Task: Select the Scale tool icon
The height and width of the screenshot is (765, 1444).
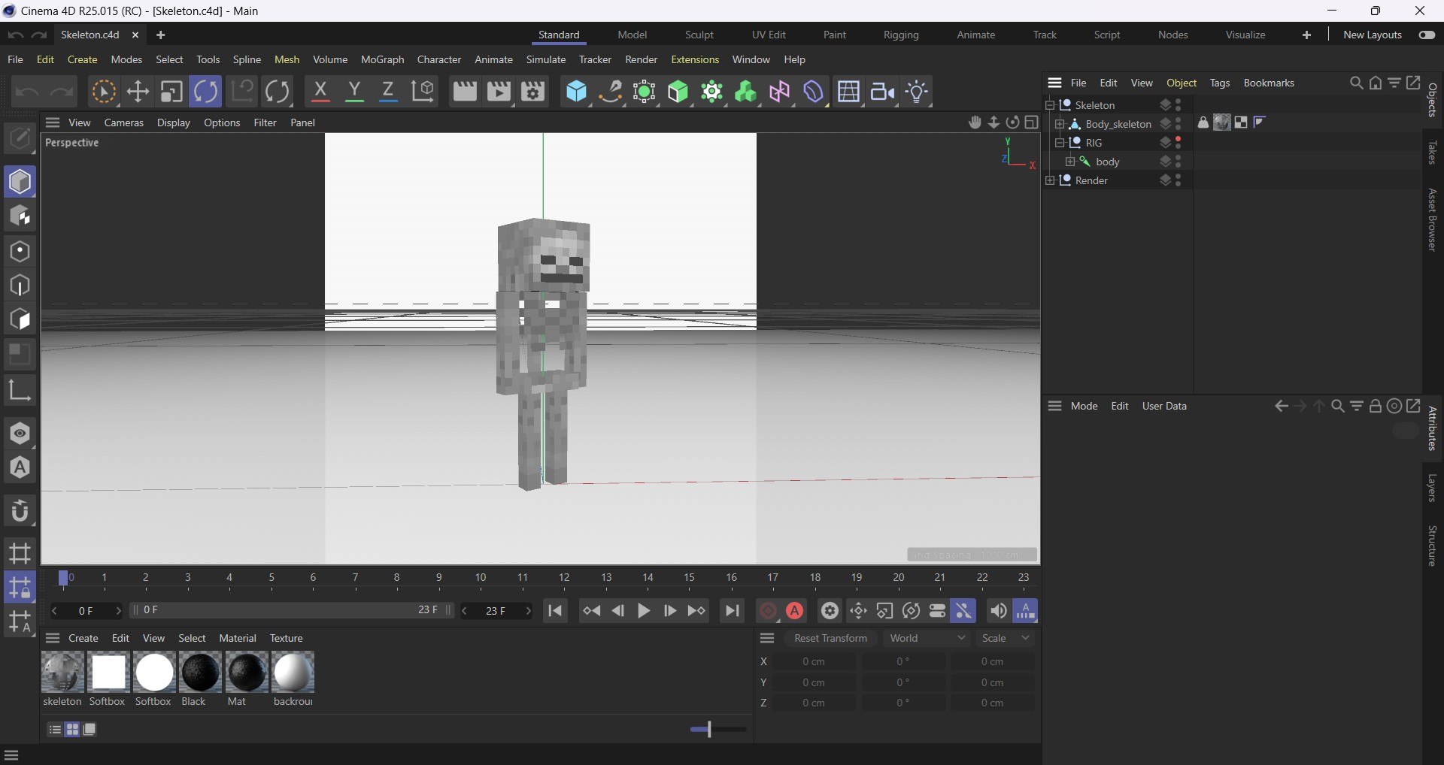Action: point(171,92)
